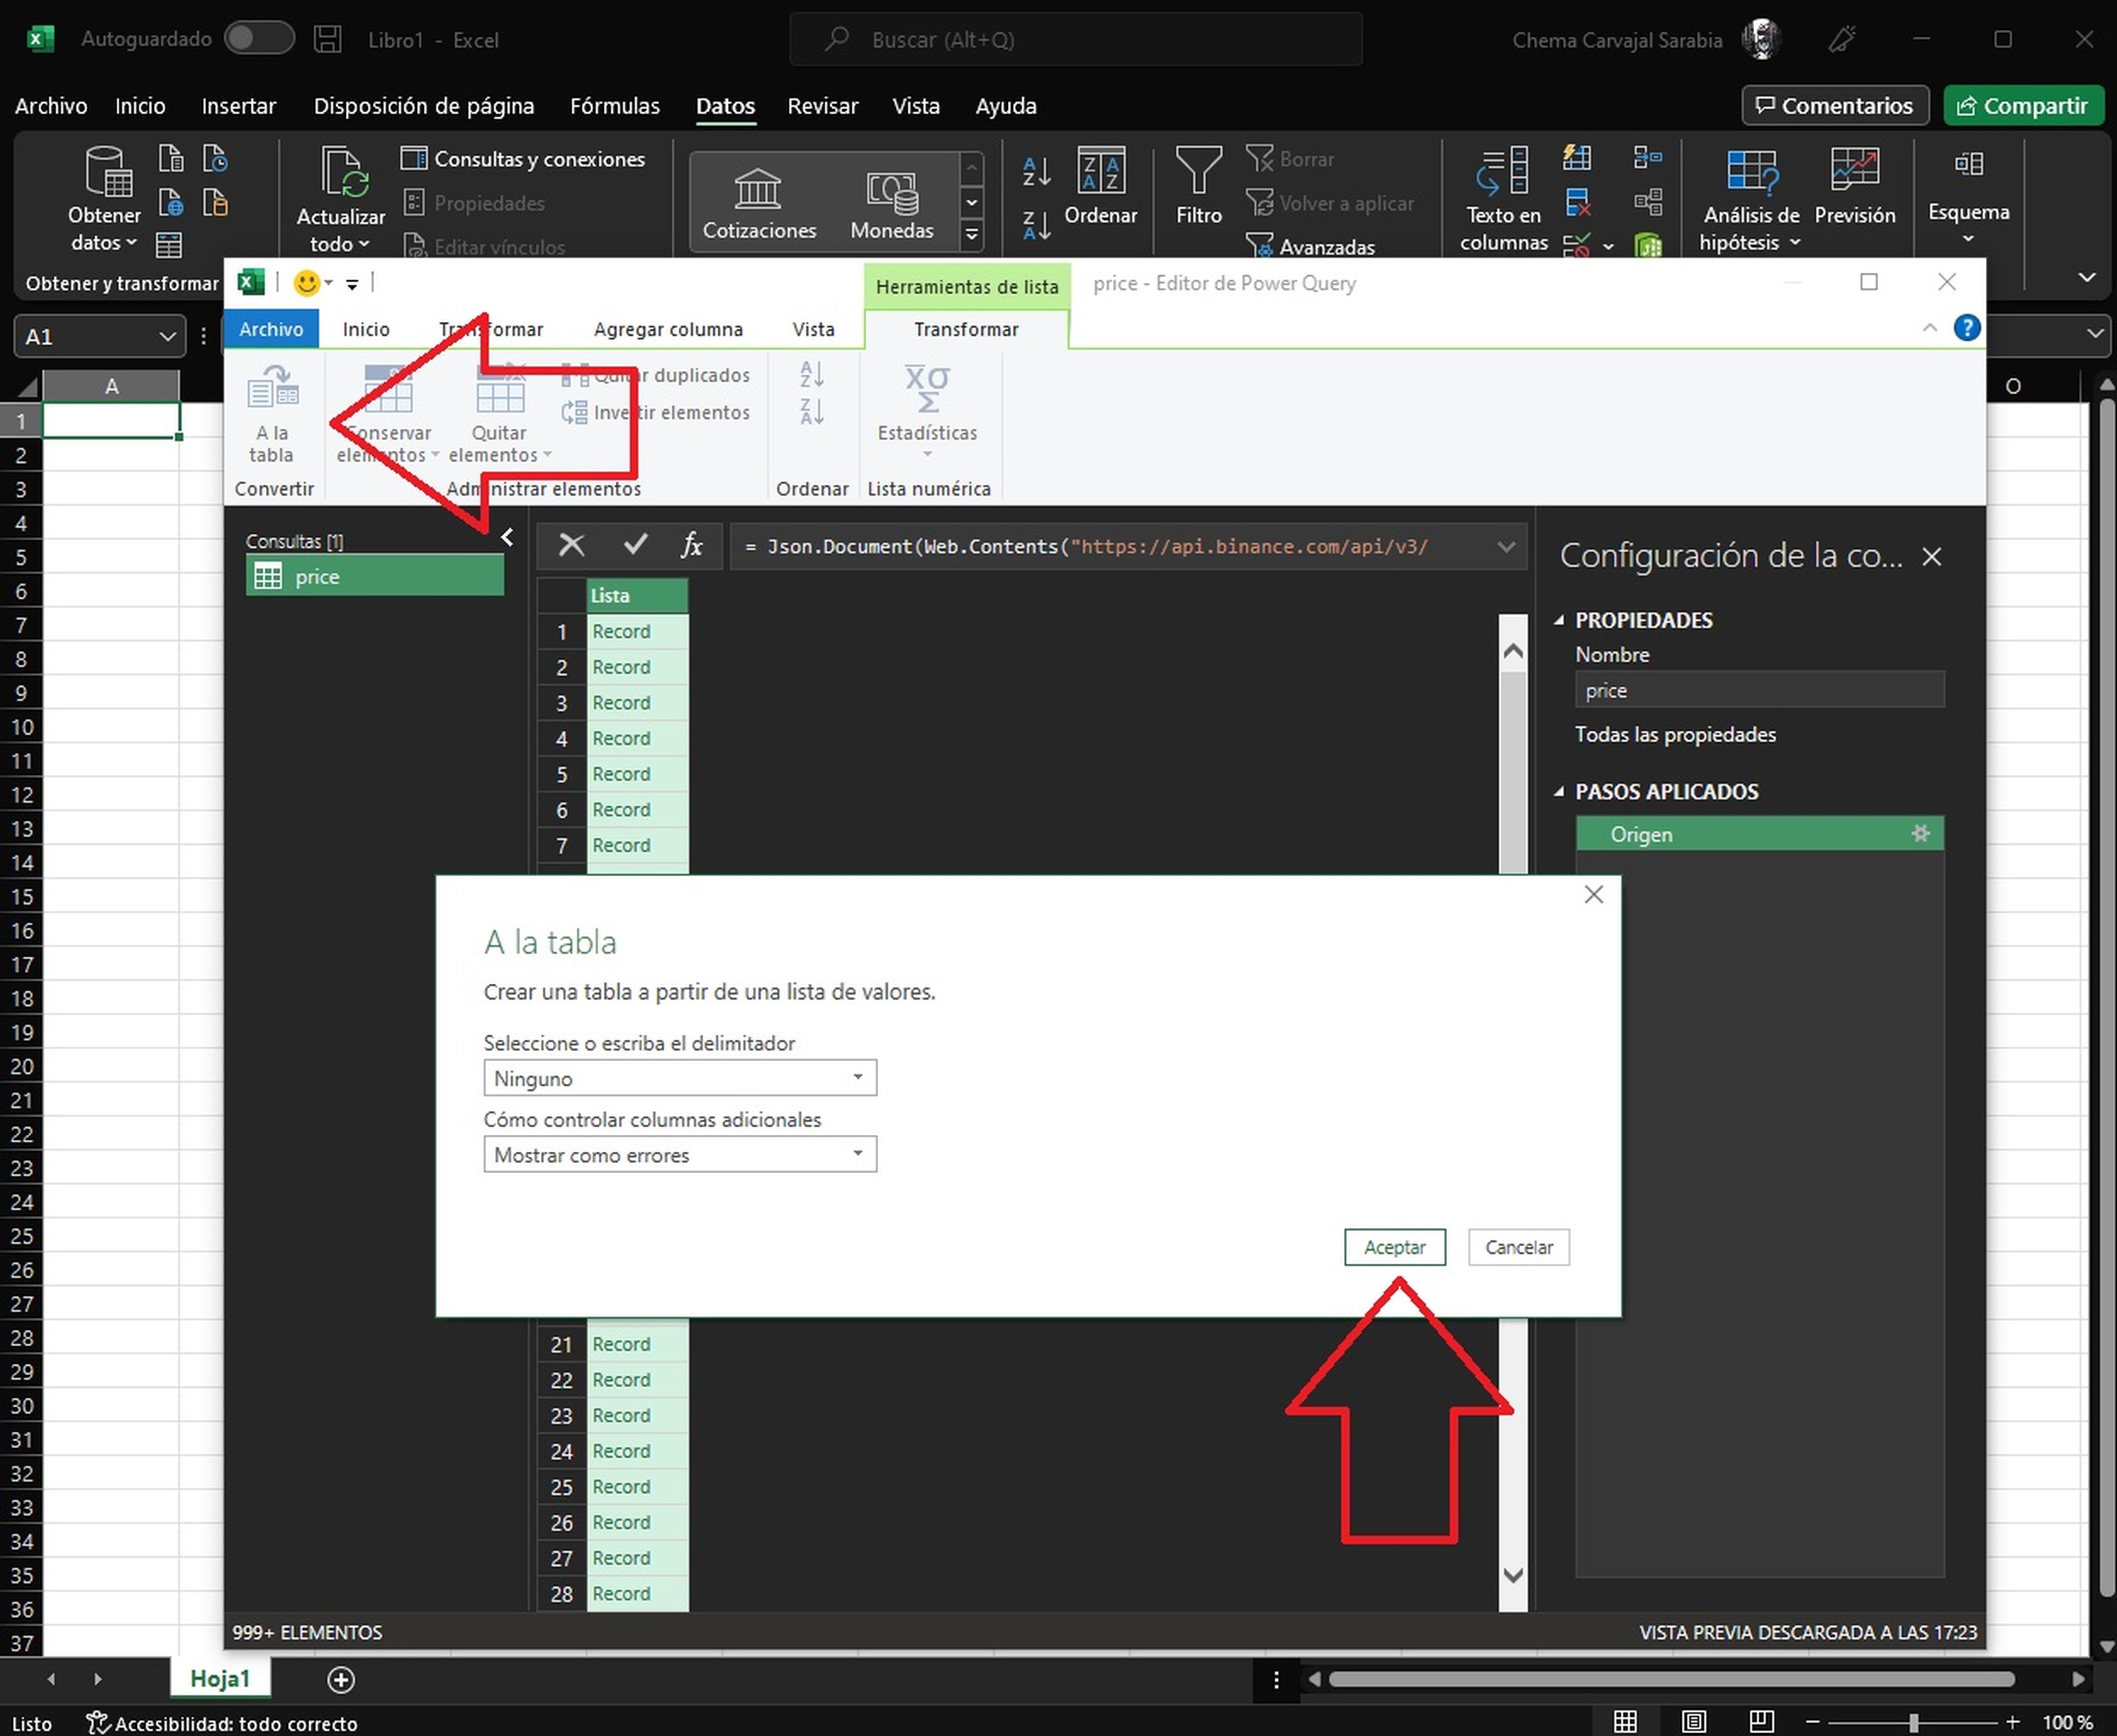Viewport: 2117px width, 1736px height.
Task: Open Análisis de hipótesis icon
Action: (1752, 172)
